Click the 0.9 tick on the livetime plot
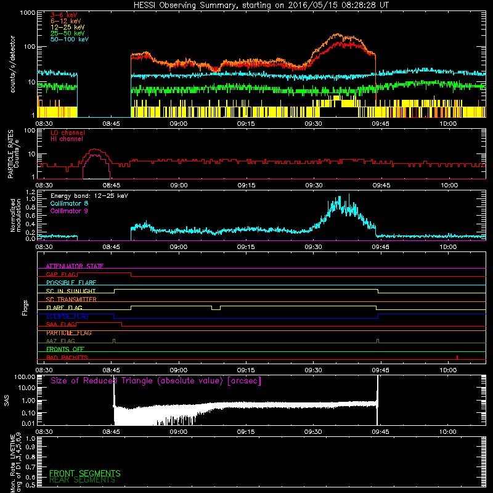 point(30,447)
